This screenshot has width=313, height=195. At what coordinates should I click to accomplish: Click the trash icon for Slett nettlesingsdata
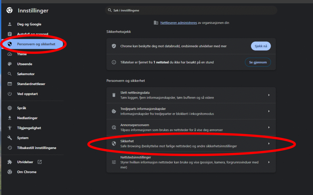pyautogui.click(x=114, y=95)
